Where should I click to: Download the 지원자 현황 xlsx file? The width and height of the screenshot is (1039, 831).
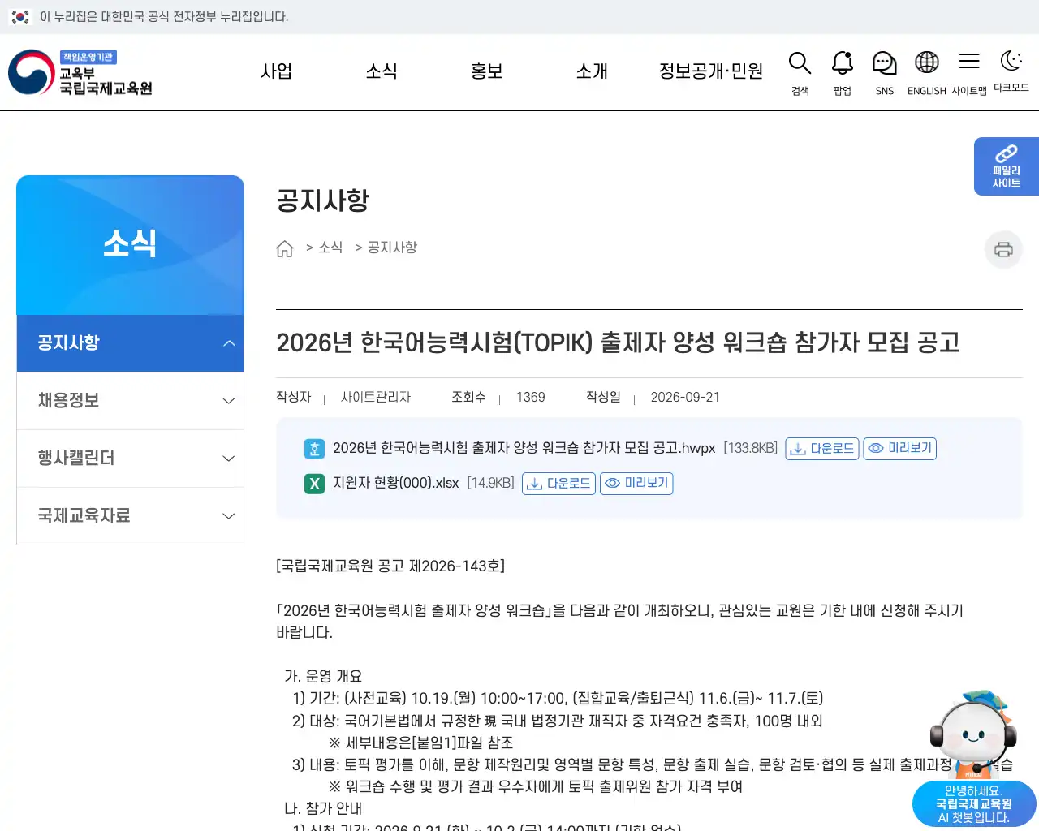point(558,484)
